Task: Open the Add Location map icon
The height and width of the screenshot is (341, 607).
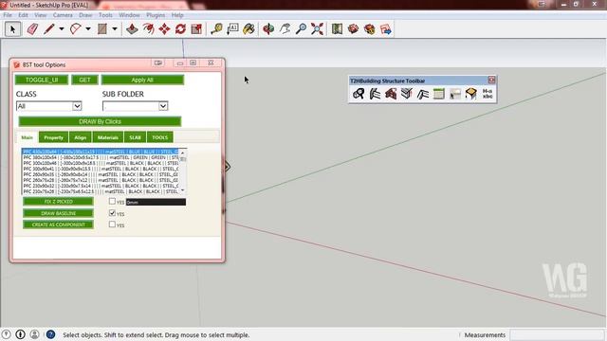Action: (337, 29)
